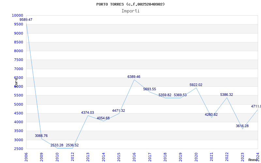The height and width of the screenshot is (163, 261).
Task: Click the 5000 y-axis label
Action: click(x=19, y=104)
